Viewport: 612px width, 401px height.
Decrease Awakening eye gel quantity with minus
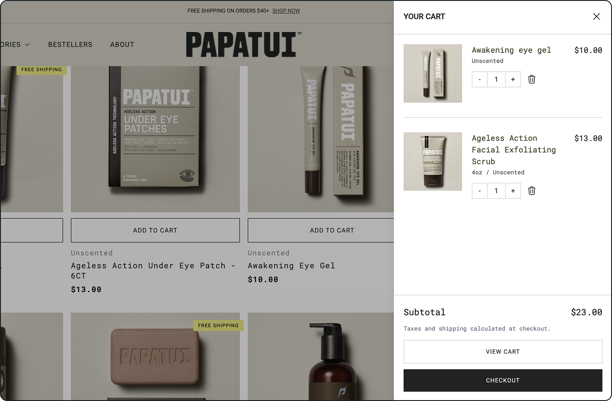480,79
